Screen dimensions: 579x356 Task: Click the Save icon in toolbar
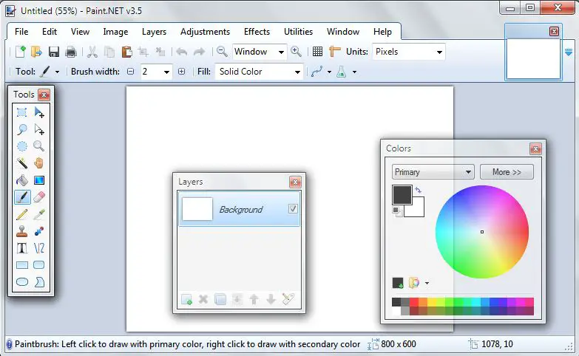54,52
